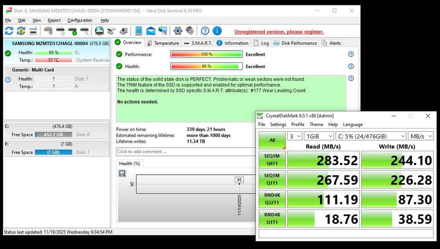
Task: Click the disk with magnifier toolbar icon
Action: point(85,31)
